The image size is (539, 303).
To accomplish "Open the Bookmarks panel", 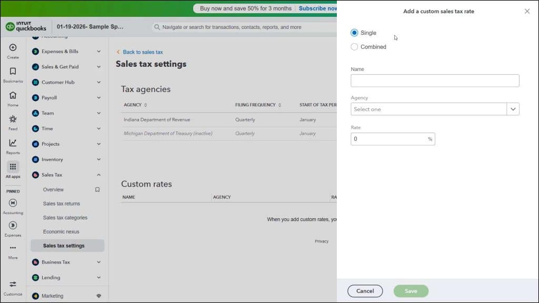I will pyautogui.click(x=12, y=75).
